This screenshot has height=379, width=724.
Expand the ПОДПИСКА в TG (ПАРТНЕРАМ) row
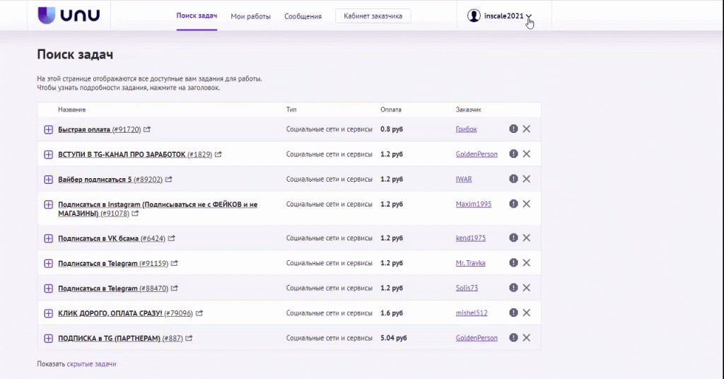pyautogui.click(x=49, y=338)
